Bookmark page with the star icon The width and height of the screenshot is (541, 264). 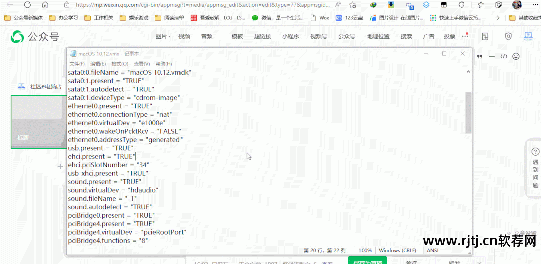[353, 5]
